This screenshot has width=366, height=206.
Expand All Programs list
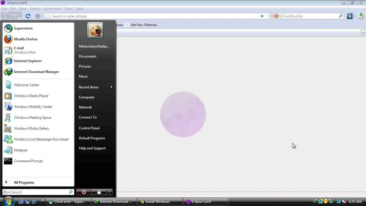pyautogui.click(x=38, y=183)
